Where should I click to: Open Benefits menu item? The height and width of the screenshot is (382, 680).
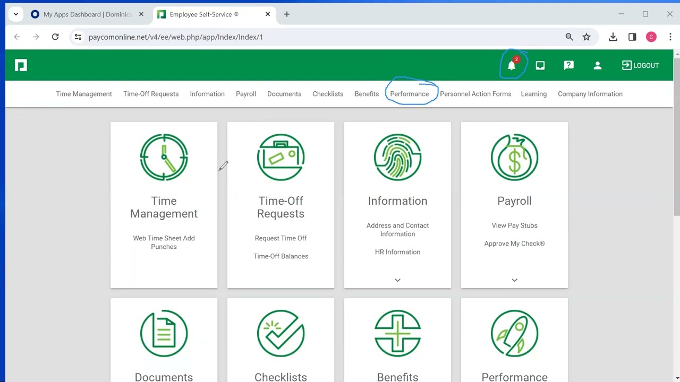click(x=367, y=94)
